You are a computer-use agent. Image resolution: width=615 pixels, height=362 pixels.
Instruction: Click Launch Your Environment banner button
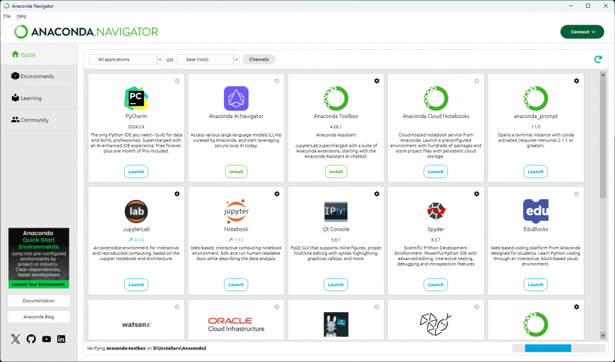(x=39, y=285)
